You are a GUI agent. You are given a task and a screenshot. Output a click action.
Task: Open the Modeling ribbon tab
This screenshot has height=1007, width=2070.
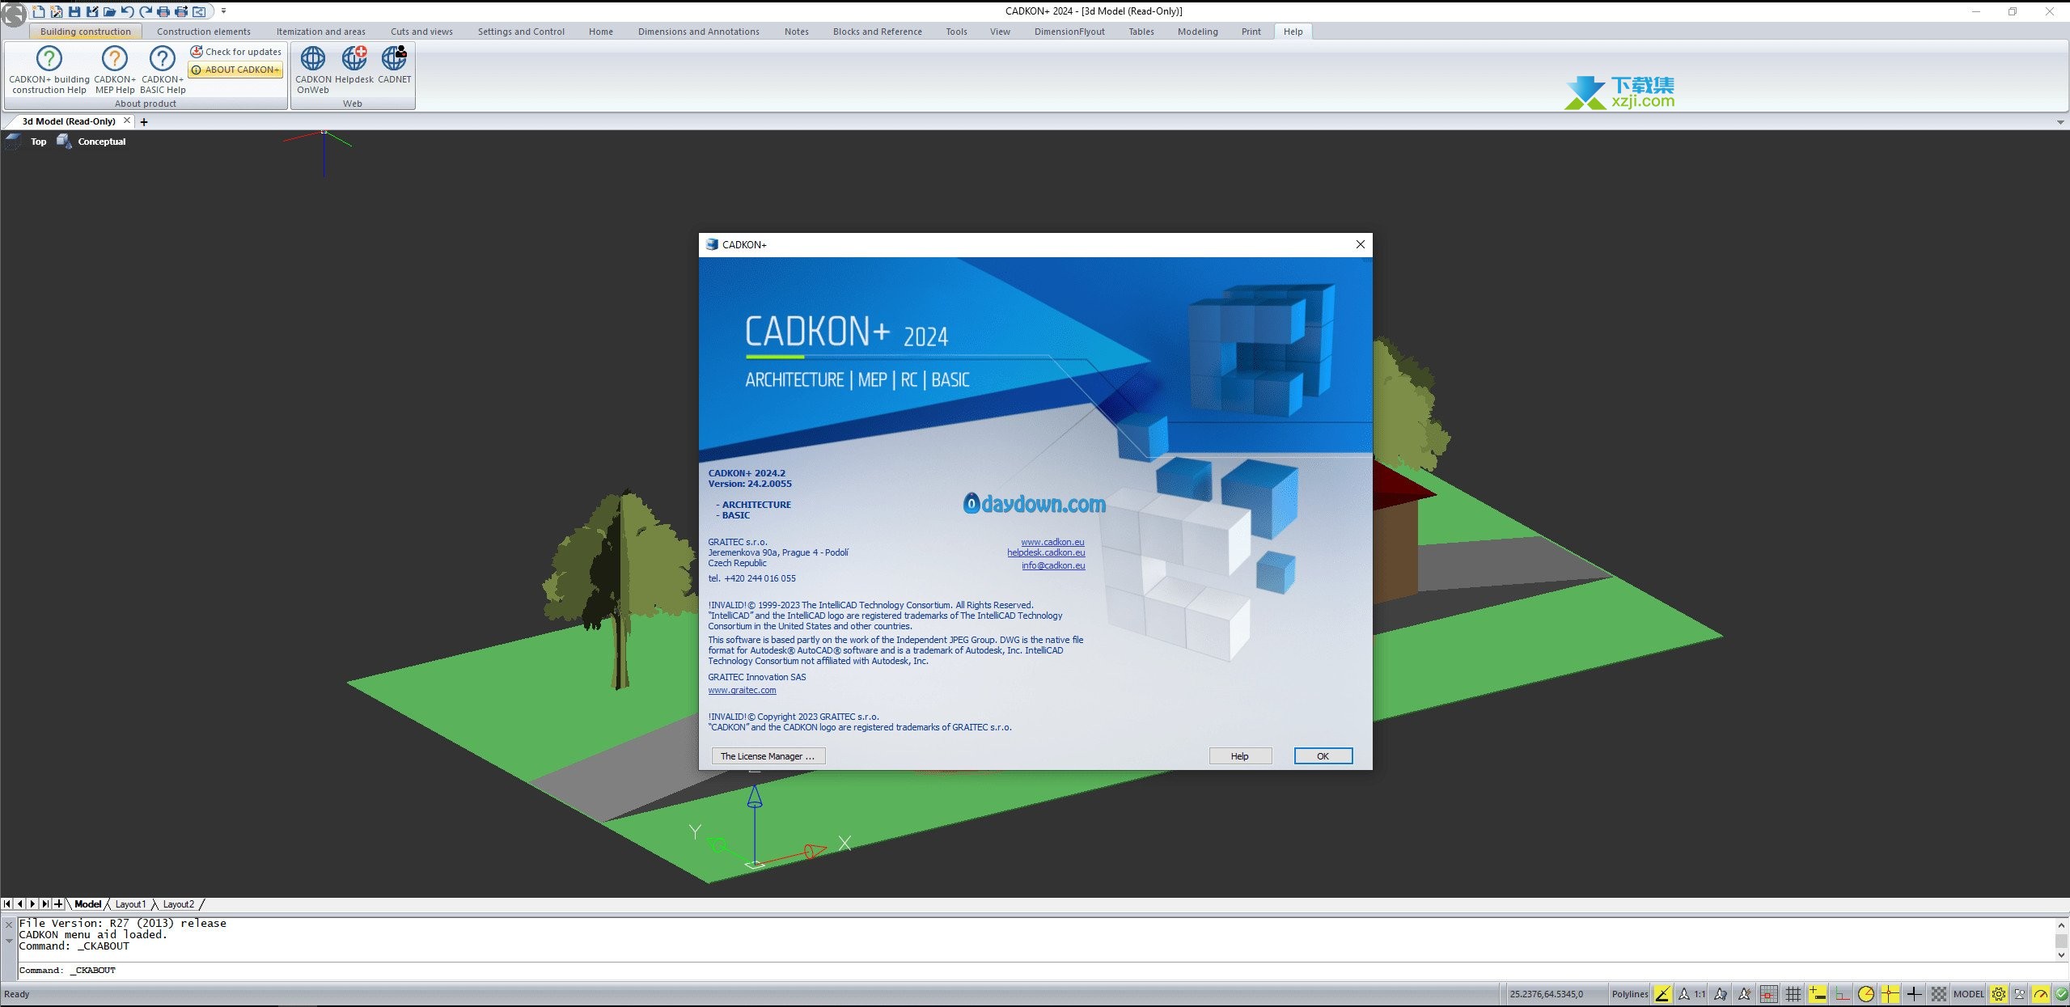[1198, 32]
